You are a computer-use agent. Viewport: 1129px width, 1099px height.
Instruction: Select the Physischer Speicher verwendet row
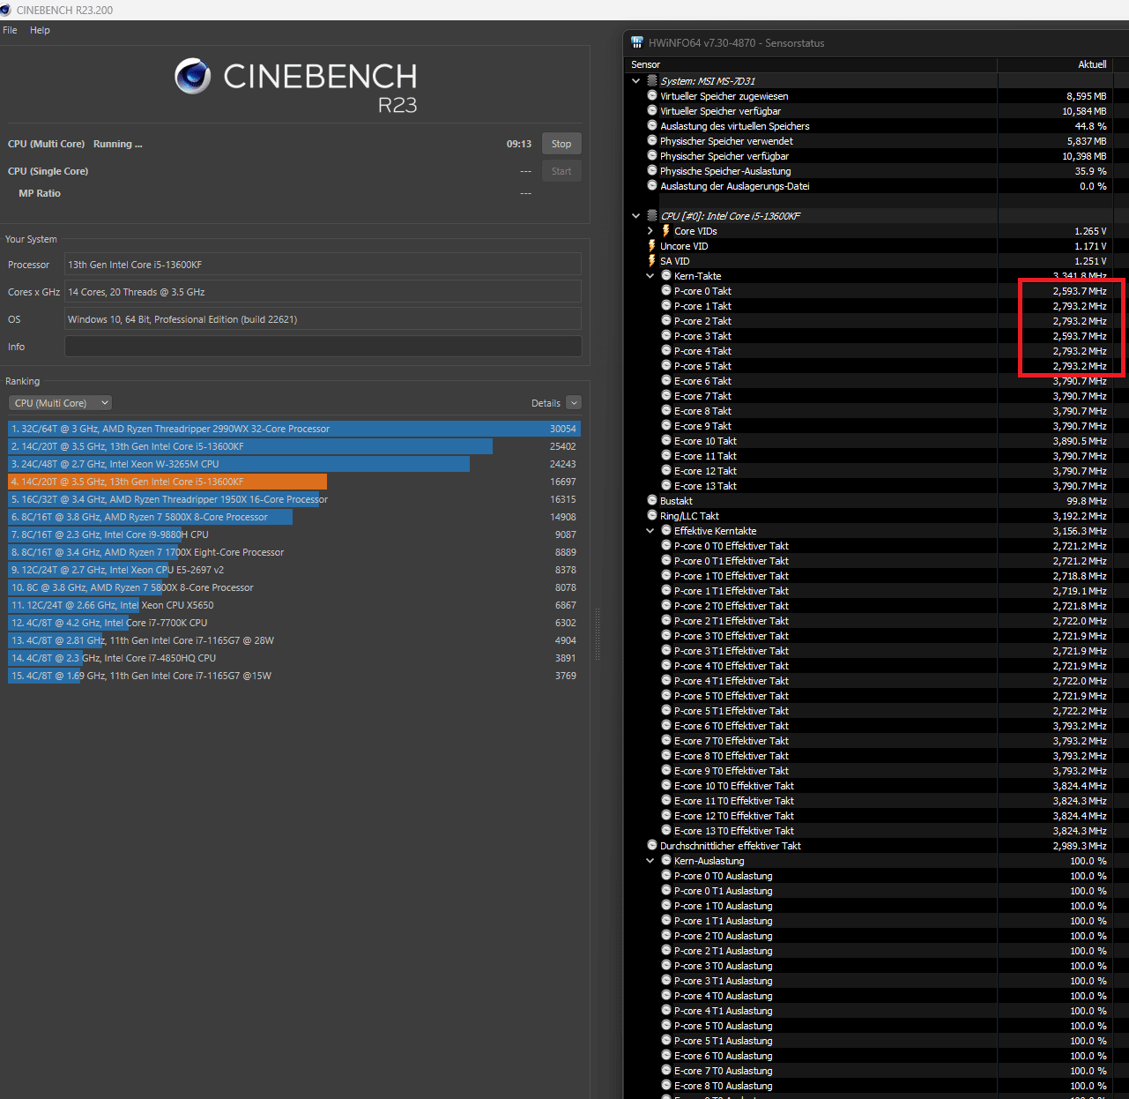tap(878, 141)
